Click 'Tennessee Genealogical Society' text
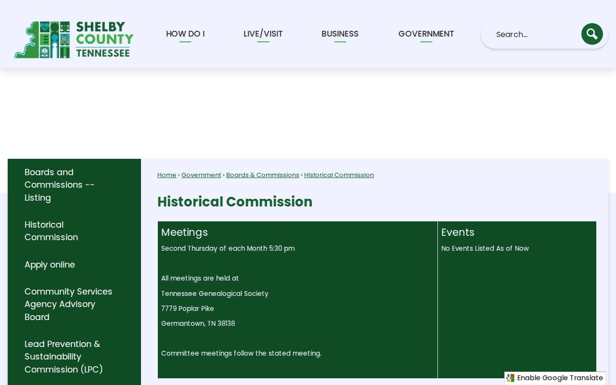Image resolution: width=616 pixels, height=385 pixels. 215,294
